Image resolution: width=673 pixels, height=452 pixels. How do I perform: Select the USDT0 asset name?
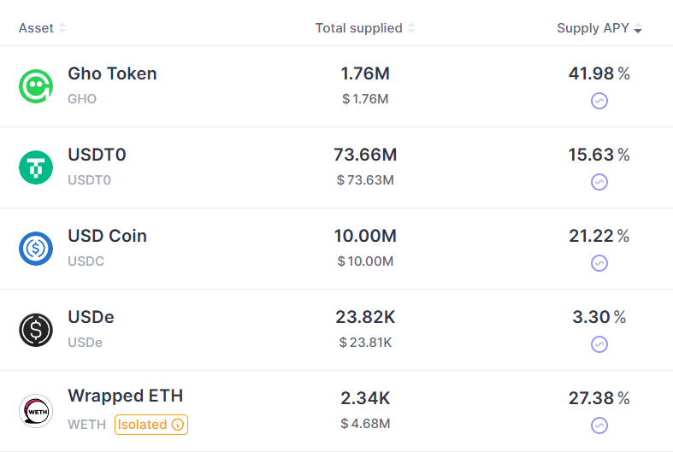click(97, 155)
